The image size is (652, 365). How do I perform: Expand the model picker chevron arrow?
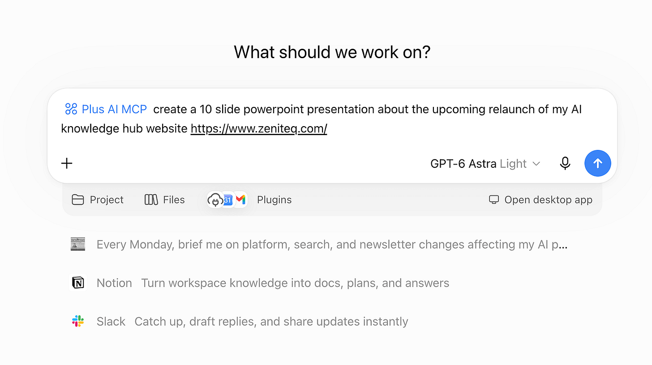coord(536,164)
